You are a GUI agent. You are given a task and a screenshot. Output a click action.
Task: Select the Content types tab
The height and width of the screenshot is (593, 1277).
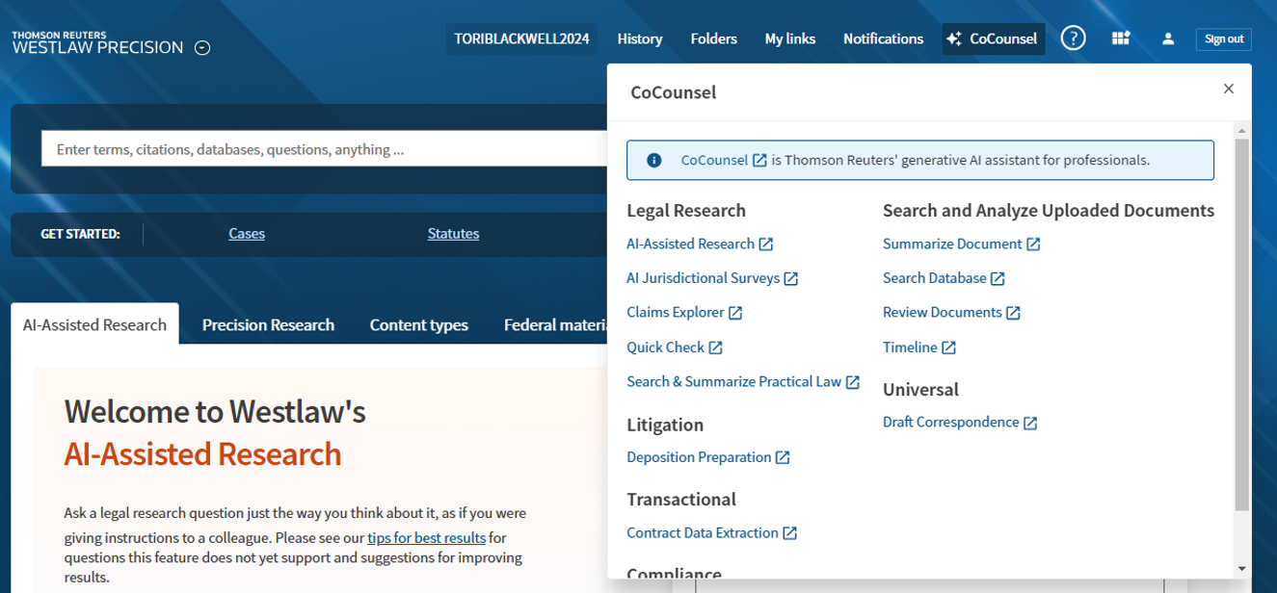[418, 324]
